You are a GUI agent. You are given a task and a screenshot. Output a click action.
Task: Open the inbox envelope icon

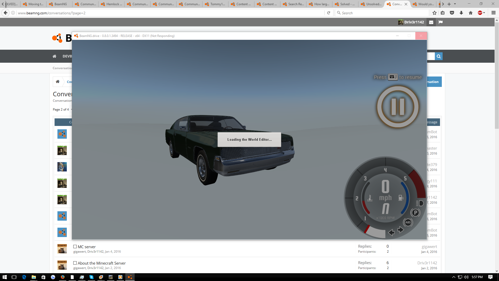click(431, 22)
